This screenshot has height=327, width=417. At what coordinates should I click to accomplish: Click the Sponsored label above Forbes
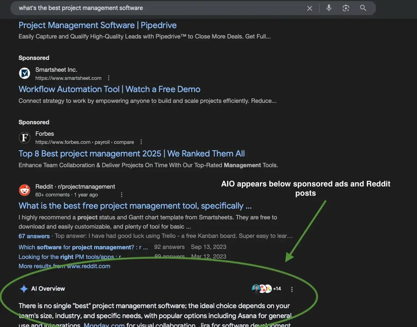[34, 122]
